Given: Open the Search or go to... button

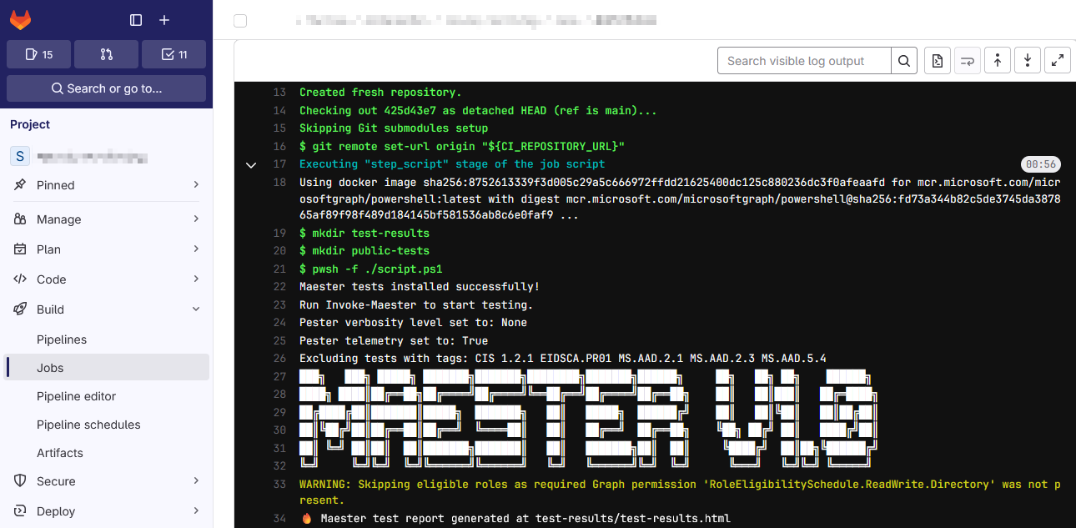Looking at the screenshot, I should [106, 88].
